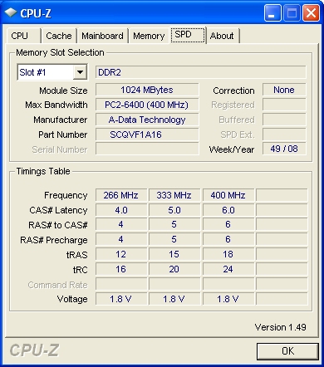Click the CPU-Z title bar icon
This screenshot has width=324, height=367.
click(x=11, y=12)
